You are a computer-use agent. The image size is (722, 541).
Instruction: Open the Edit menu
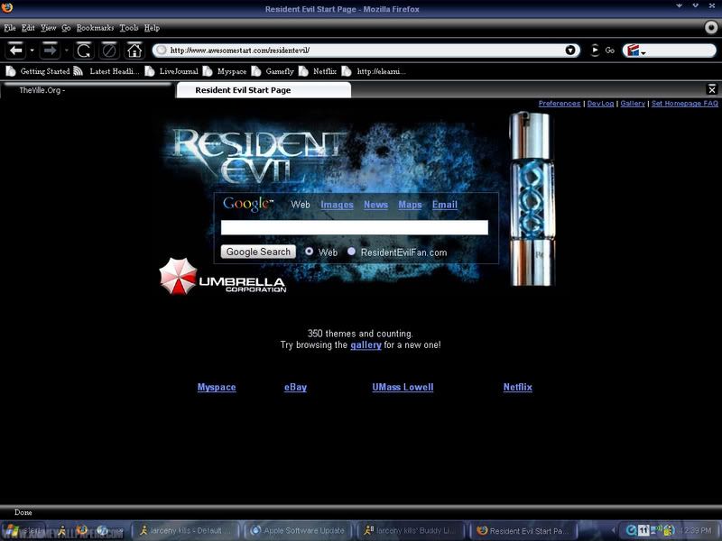[x=28, y=28]
